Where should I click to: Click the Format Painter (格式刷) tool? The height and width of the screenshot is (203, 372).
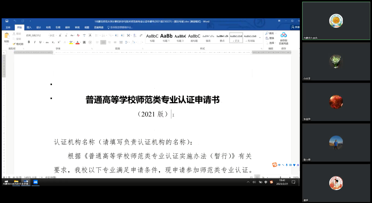click(x=18, y=44)
